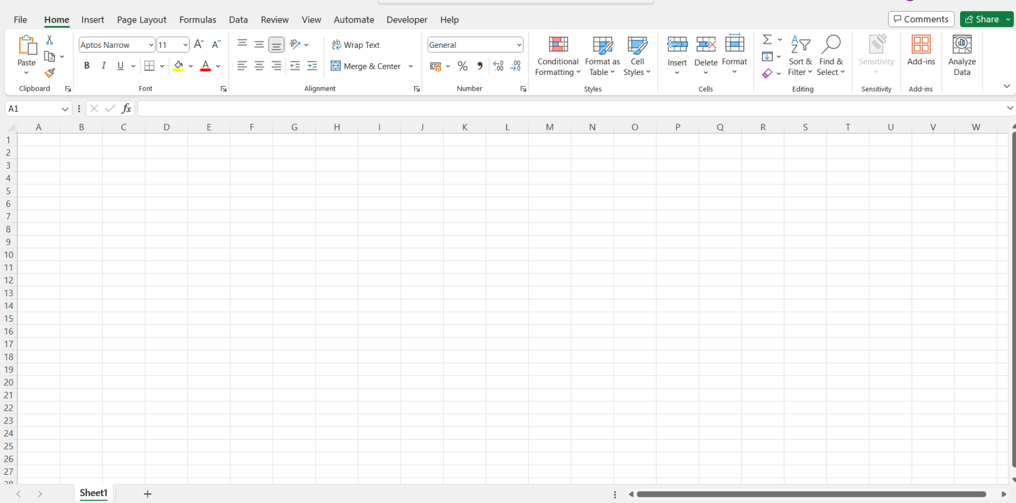Open Analyze Data pane
This screenshot has height=503, width=1016.
click(x=962, y=55)
